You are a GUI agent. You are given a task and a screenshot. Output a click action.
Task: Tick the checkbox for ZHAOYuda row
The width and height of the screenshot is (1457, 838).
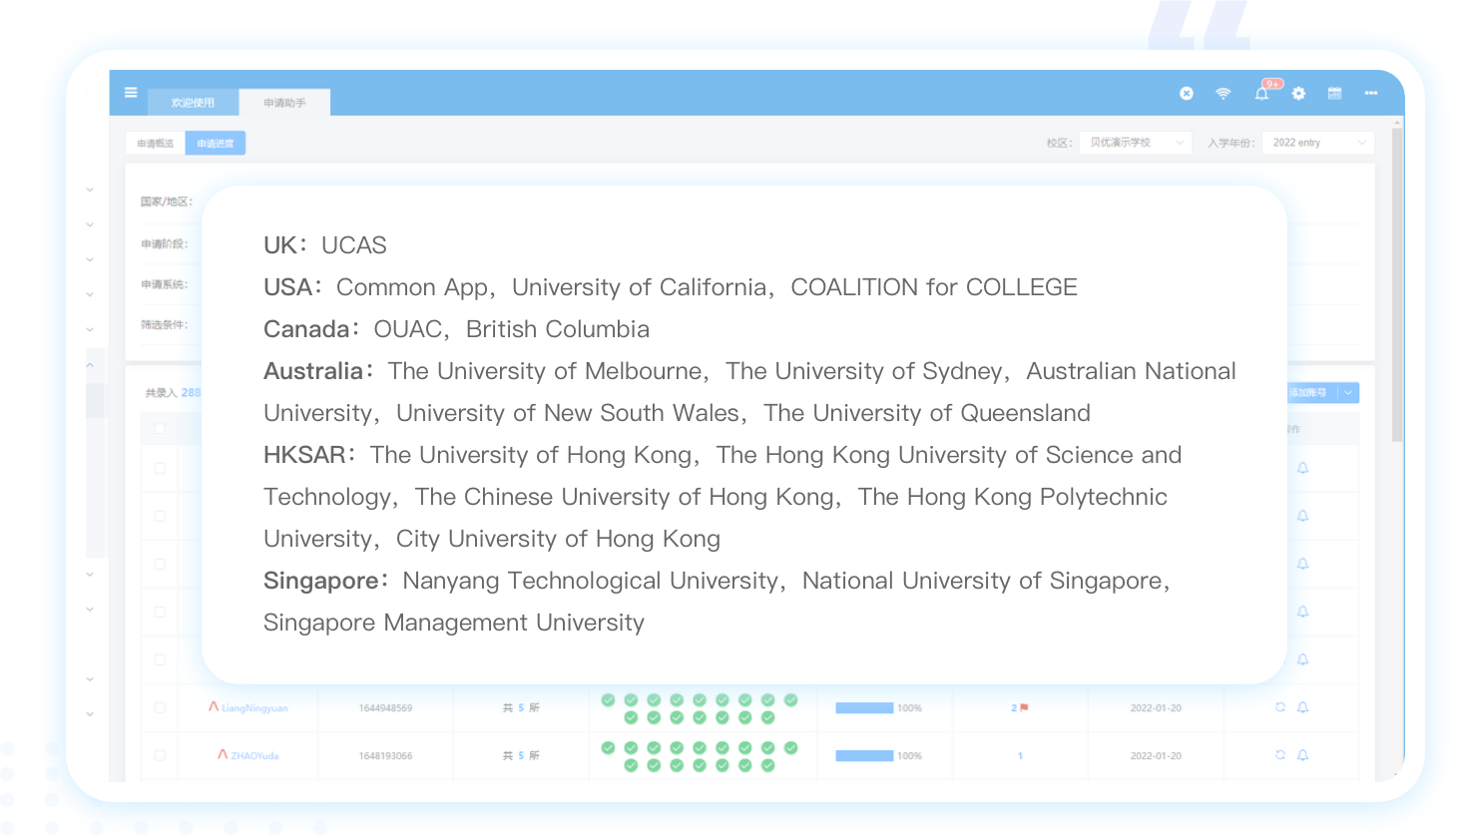(160, 755)
